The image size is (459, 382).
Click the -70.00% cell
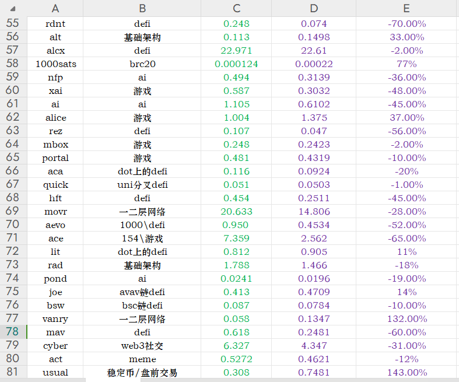(407, 23)
